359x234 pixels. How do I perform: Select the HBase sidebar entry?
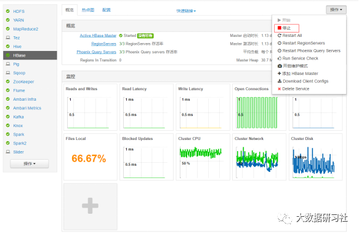(x=30, y=55)
